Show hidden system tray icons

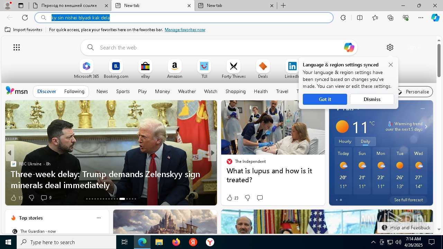[373, 242]
